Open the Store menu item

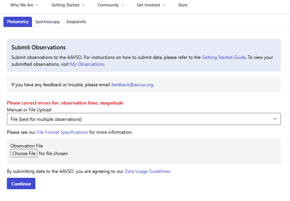tap(183, 5)
